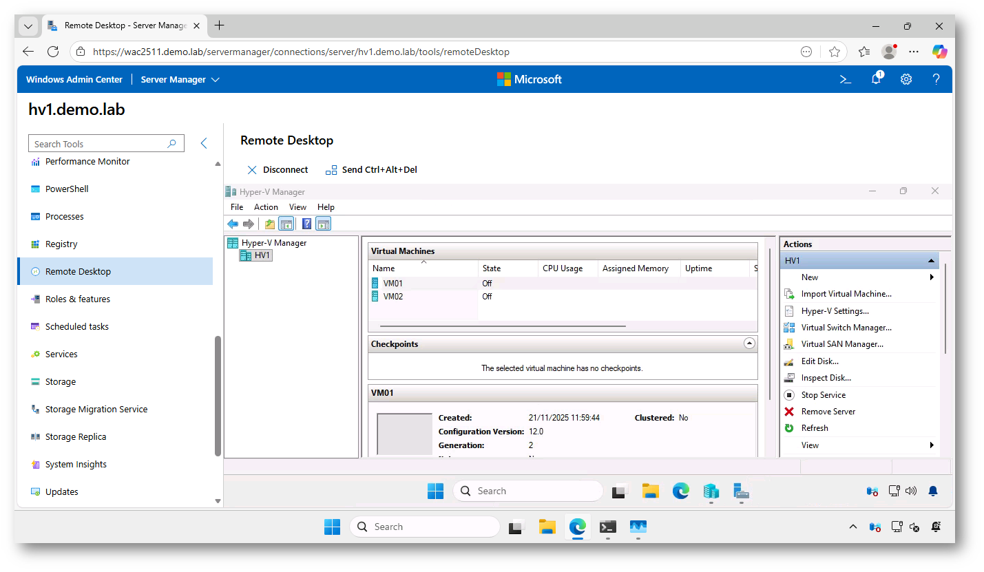The width and height of the screenshot is (984, 572).
Task: Open the Action menu in Hyper-V Manager
Action: pyautogui.click(x=266, y=207)
